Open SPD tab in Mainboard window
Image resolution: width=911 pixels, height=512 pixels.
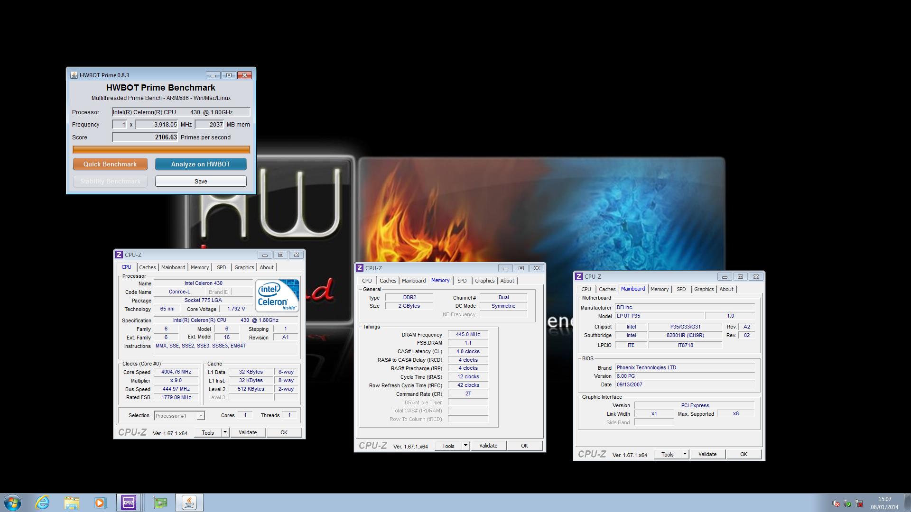[x=681, y=289]
